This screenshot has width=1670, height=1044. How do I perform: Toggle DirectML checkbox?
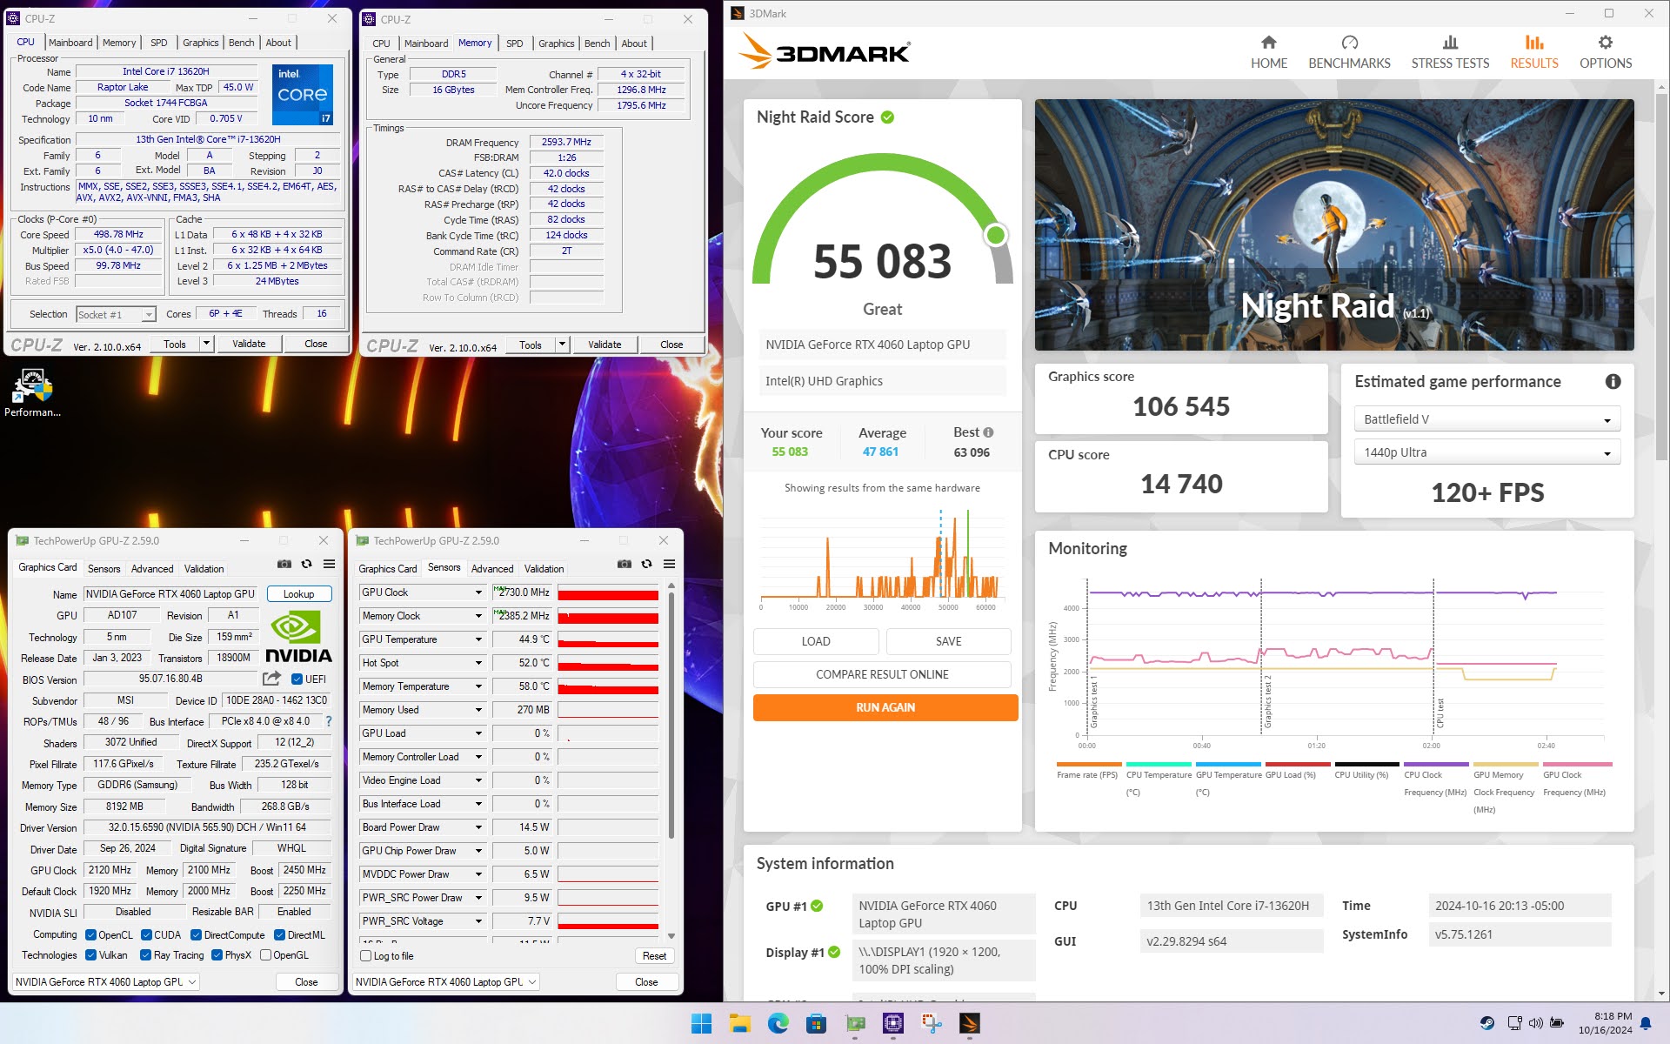(x=279, y=935)
